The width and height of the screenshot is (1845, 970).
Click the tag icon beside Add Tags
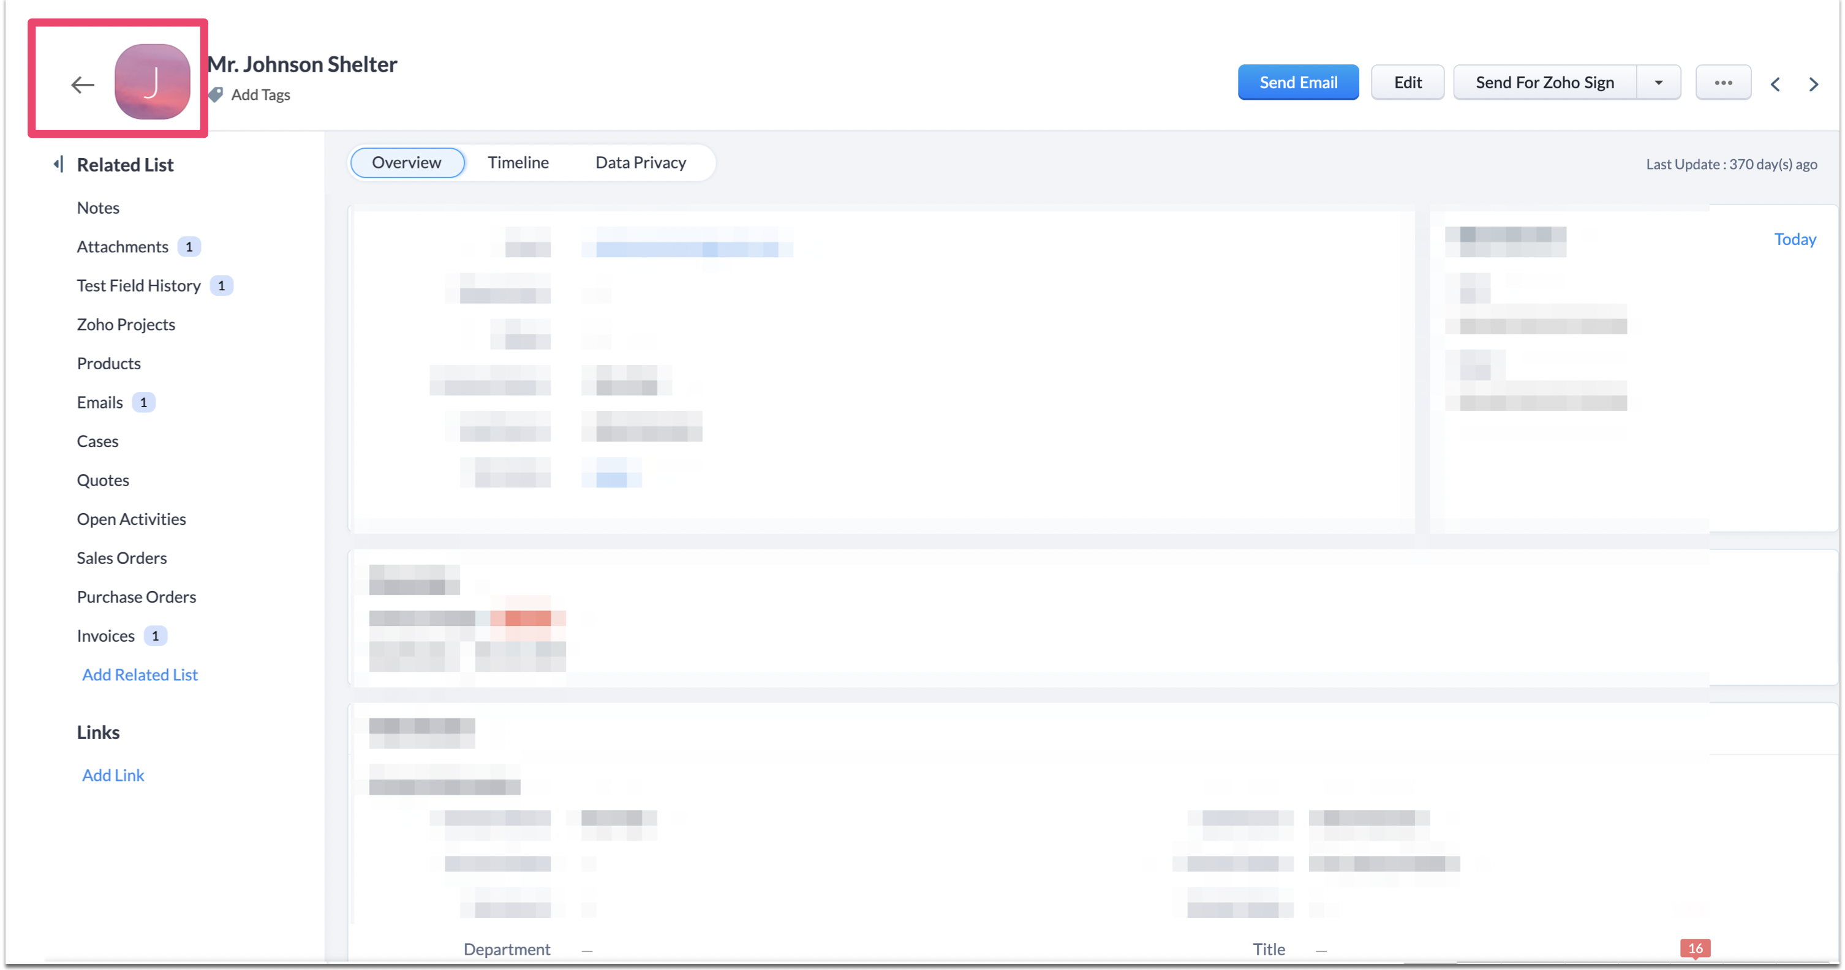tap(216, 94)
